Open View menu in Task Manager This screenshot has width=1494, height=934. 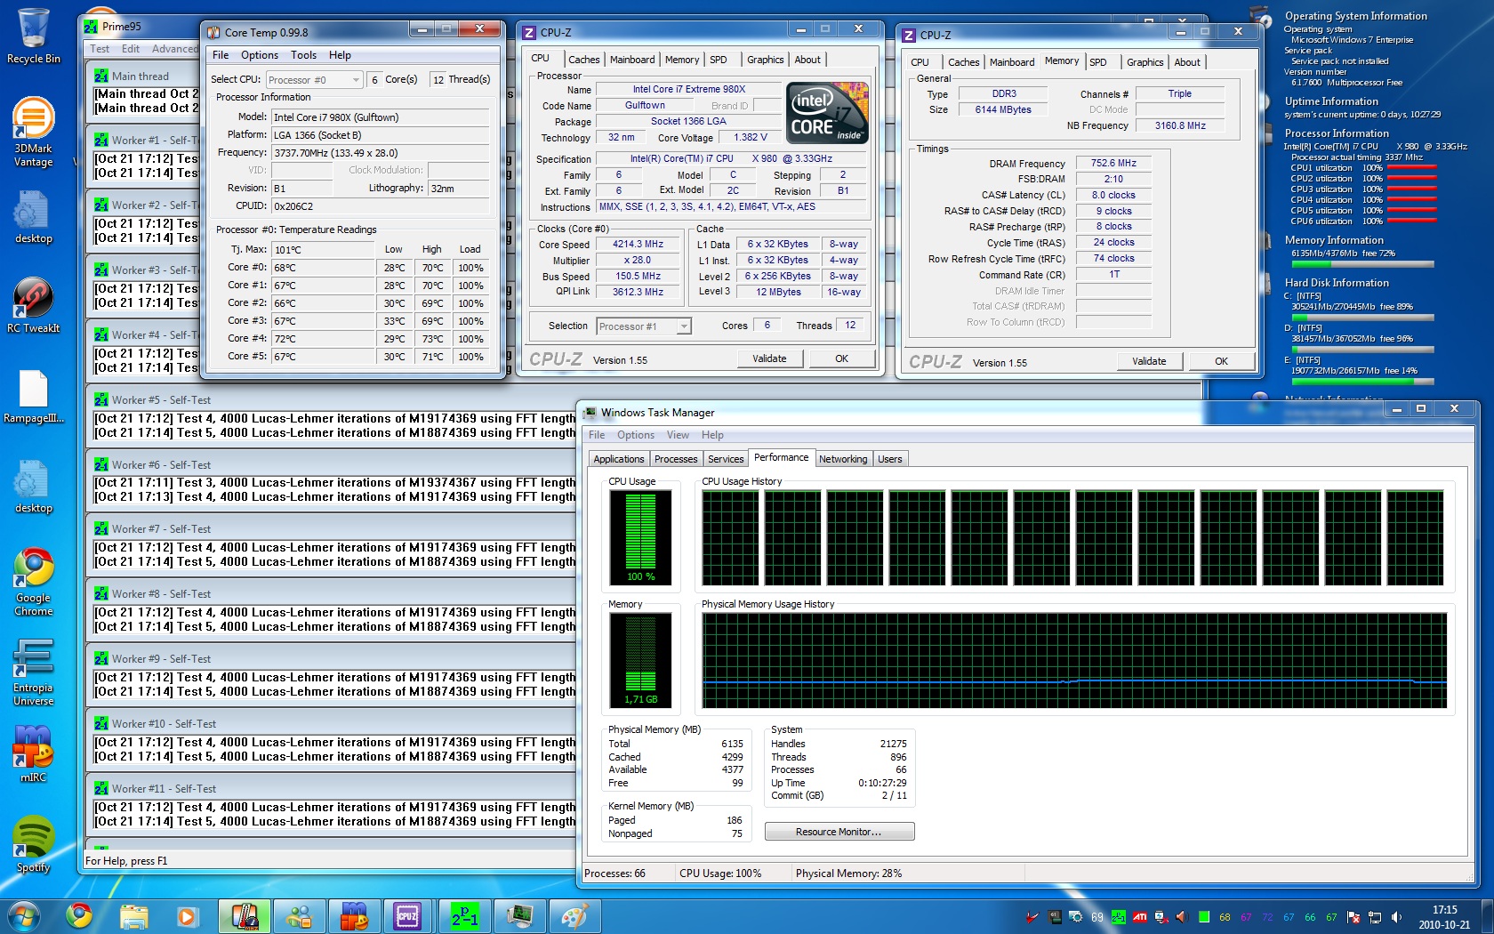[x=678, y=435]
